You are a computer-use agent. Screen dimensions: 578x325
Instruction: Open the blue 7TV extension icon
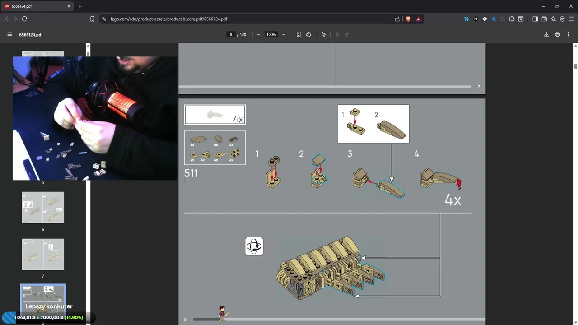(x=466, y=19)
